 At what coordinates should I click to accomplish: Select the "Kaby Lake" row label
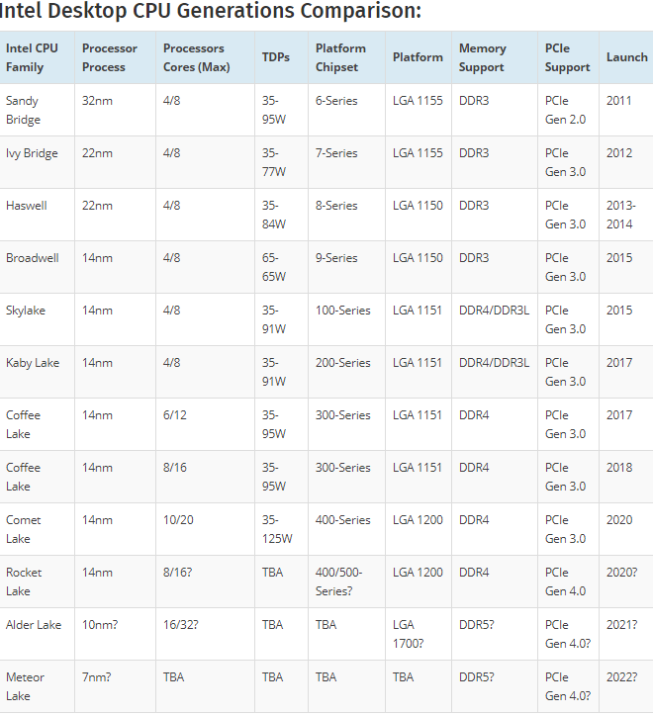pyautogui.click(x=33, y=363)
